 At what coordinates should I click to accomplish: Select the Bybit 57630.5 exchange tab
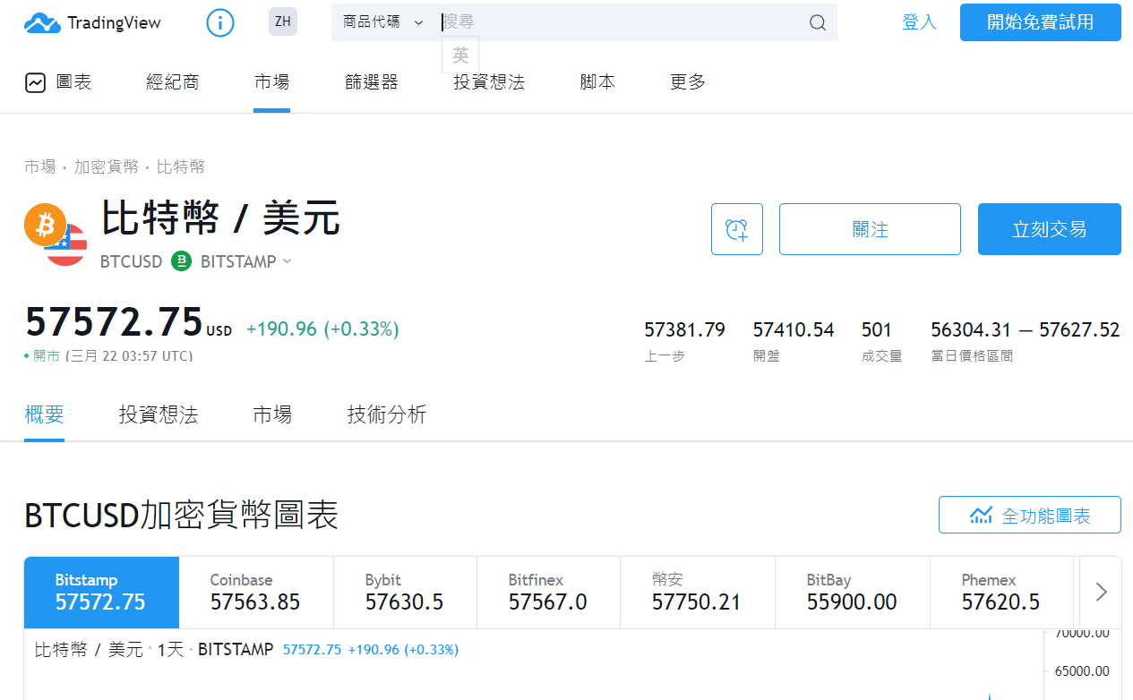405,593
